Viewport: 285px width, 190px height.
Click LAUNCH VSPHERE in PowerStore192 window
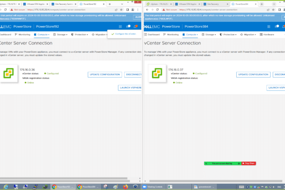pos(130,88)
